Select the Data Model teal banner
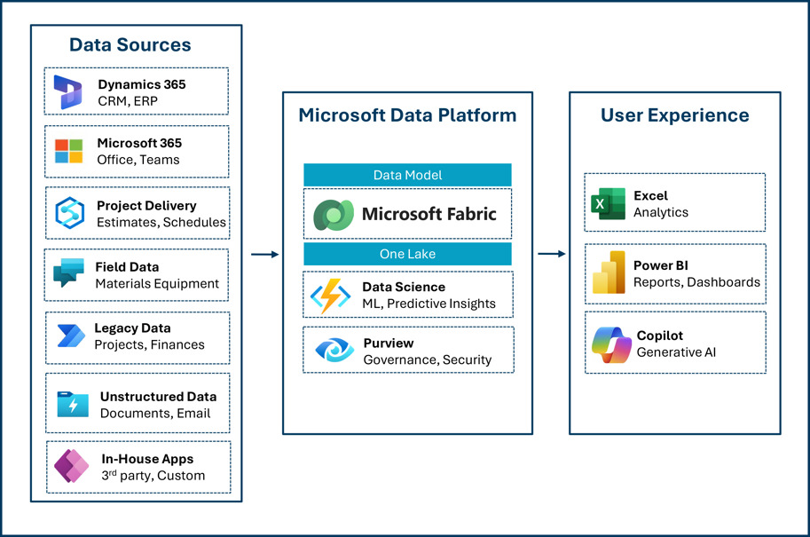The image size is (810, 537). (x=407, y=176)
